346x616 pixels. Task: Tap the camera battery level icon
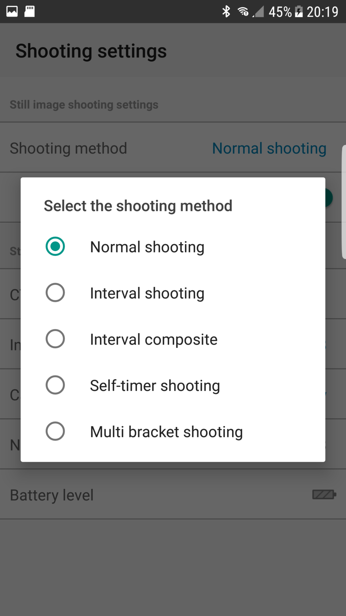[x=324, y=494]
